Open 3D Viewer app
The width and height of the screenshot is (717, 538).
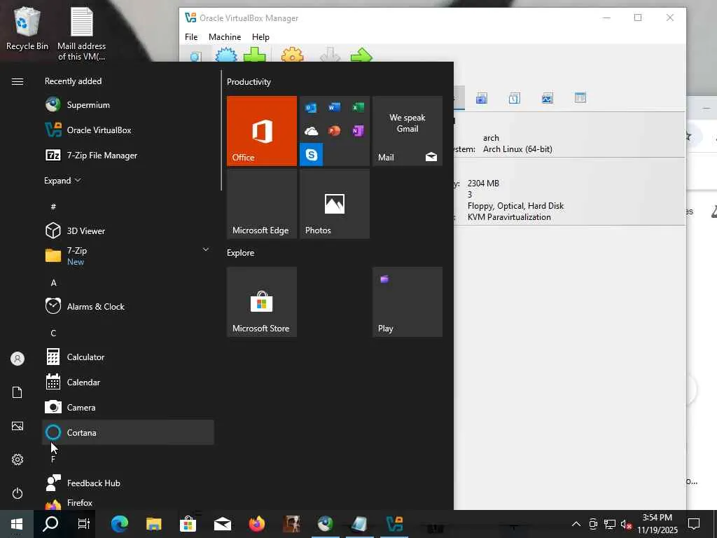point(127,230)
